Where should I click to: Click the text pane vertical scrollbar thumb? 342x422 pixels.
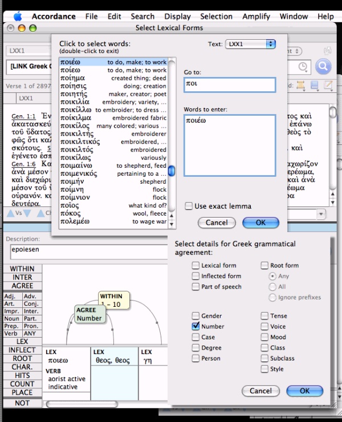point(333,112)
